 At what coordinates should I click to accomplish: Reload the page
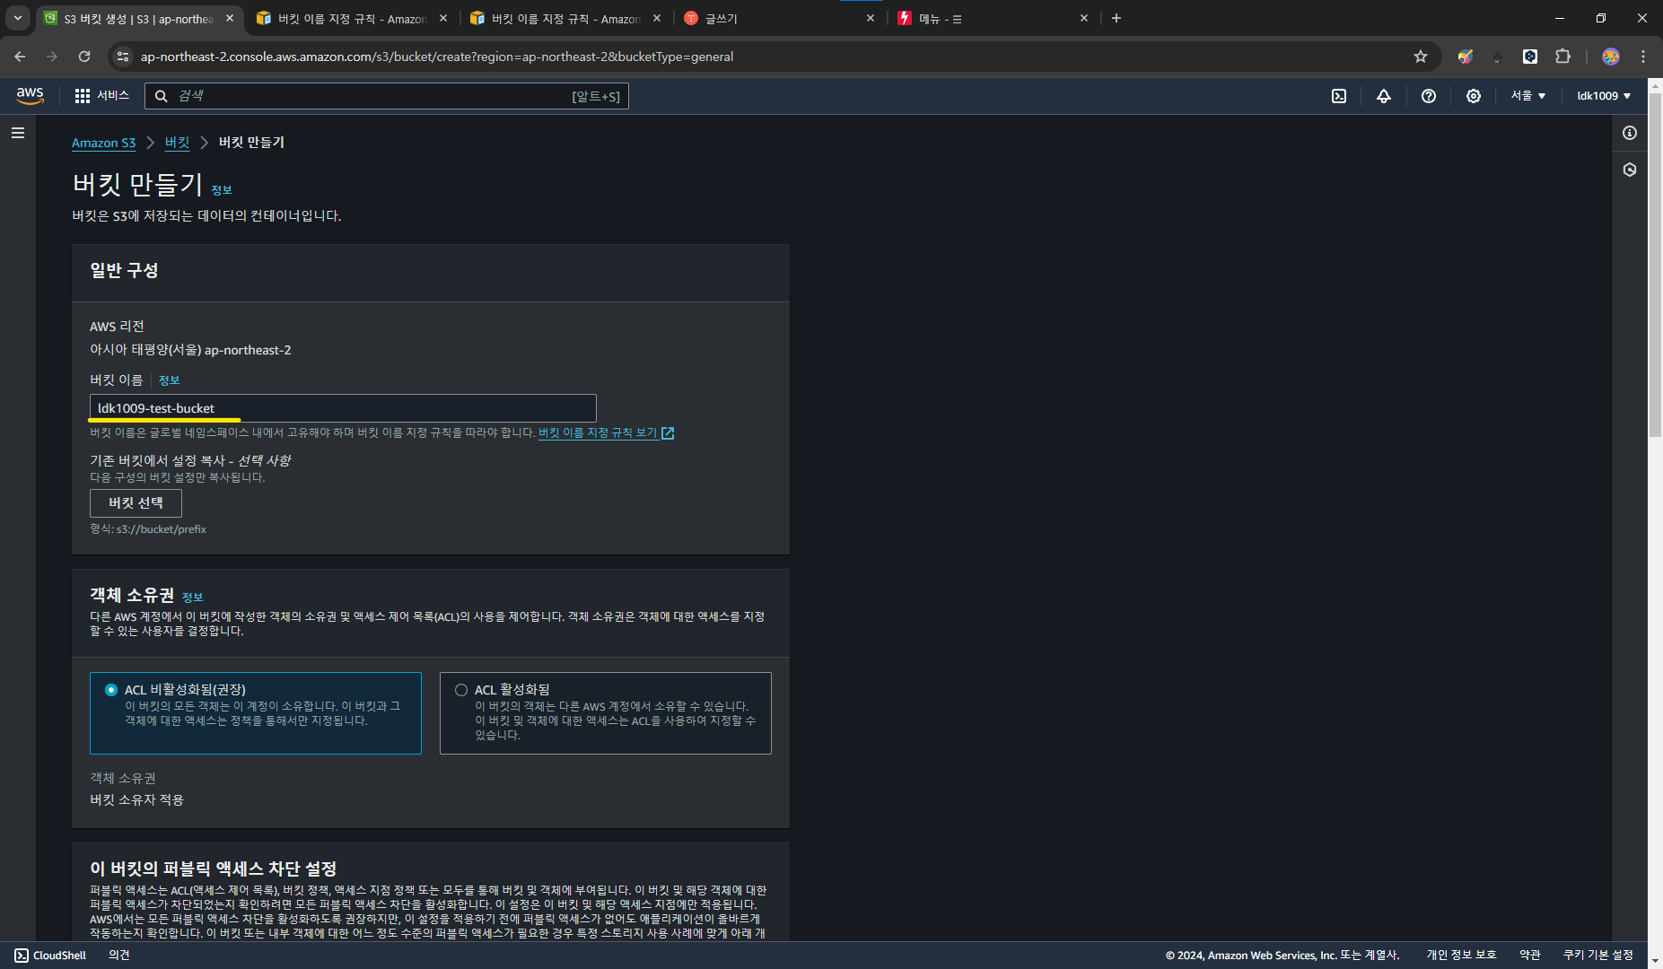pyautogui.click(x=84, y=57)
